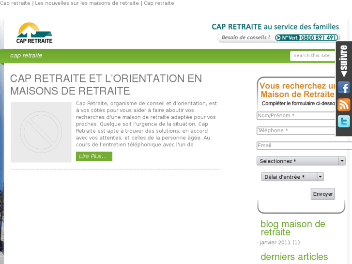Click the 'cap retraite' menu item
Screen dimensions: 352x264
pos(26,56)
